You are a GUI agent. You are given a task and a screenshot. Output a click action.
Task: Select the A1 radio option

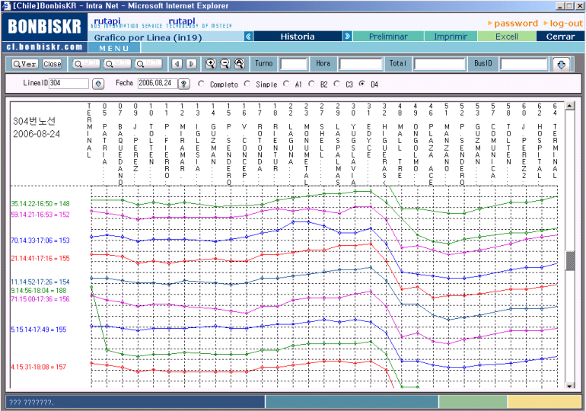tap(286, 84)
